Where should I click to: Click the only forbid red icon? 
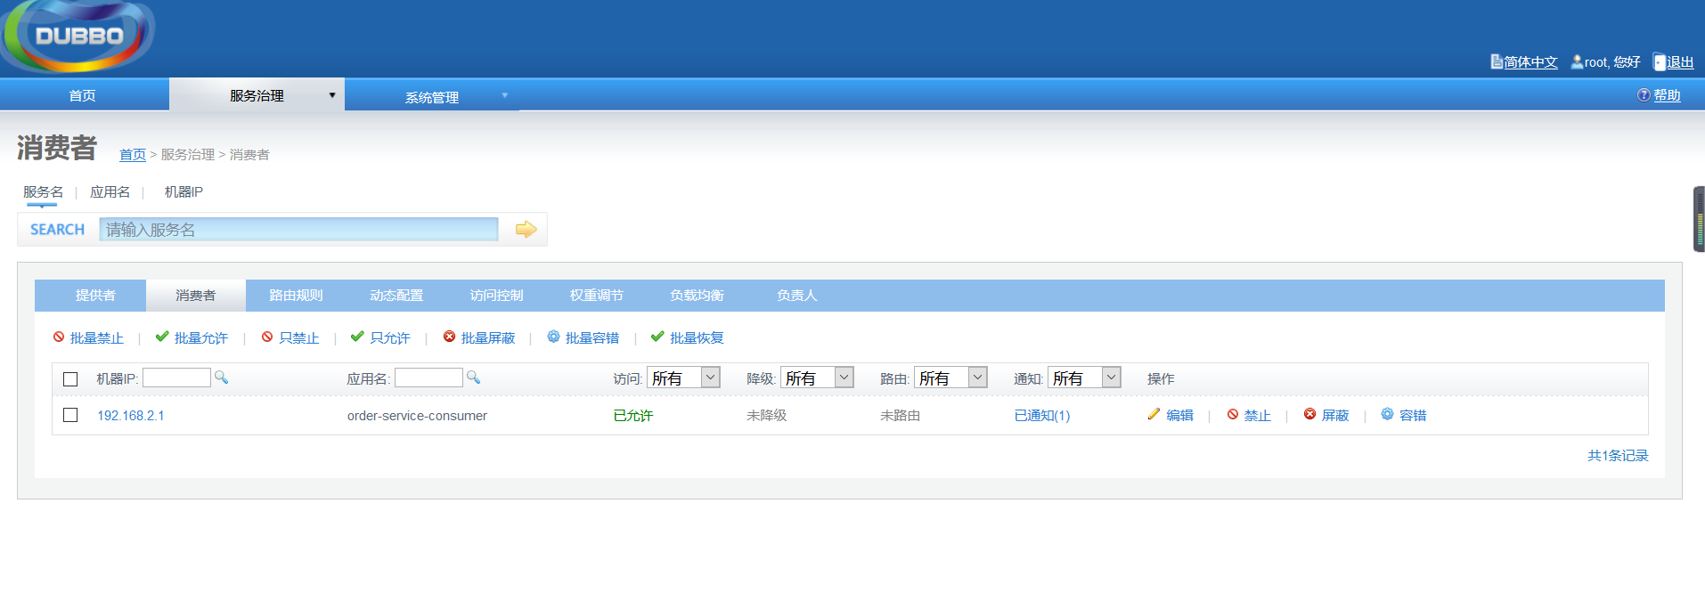pos(267,337)
